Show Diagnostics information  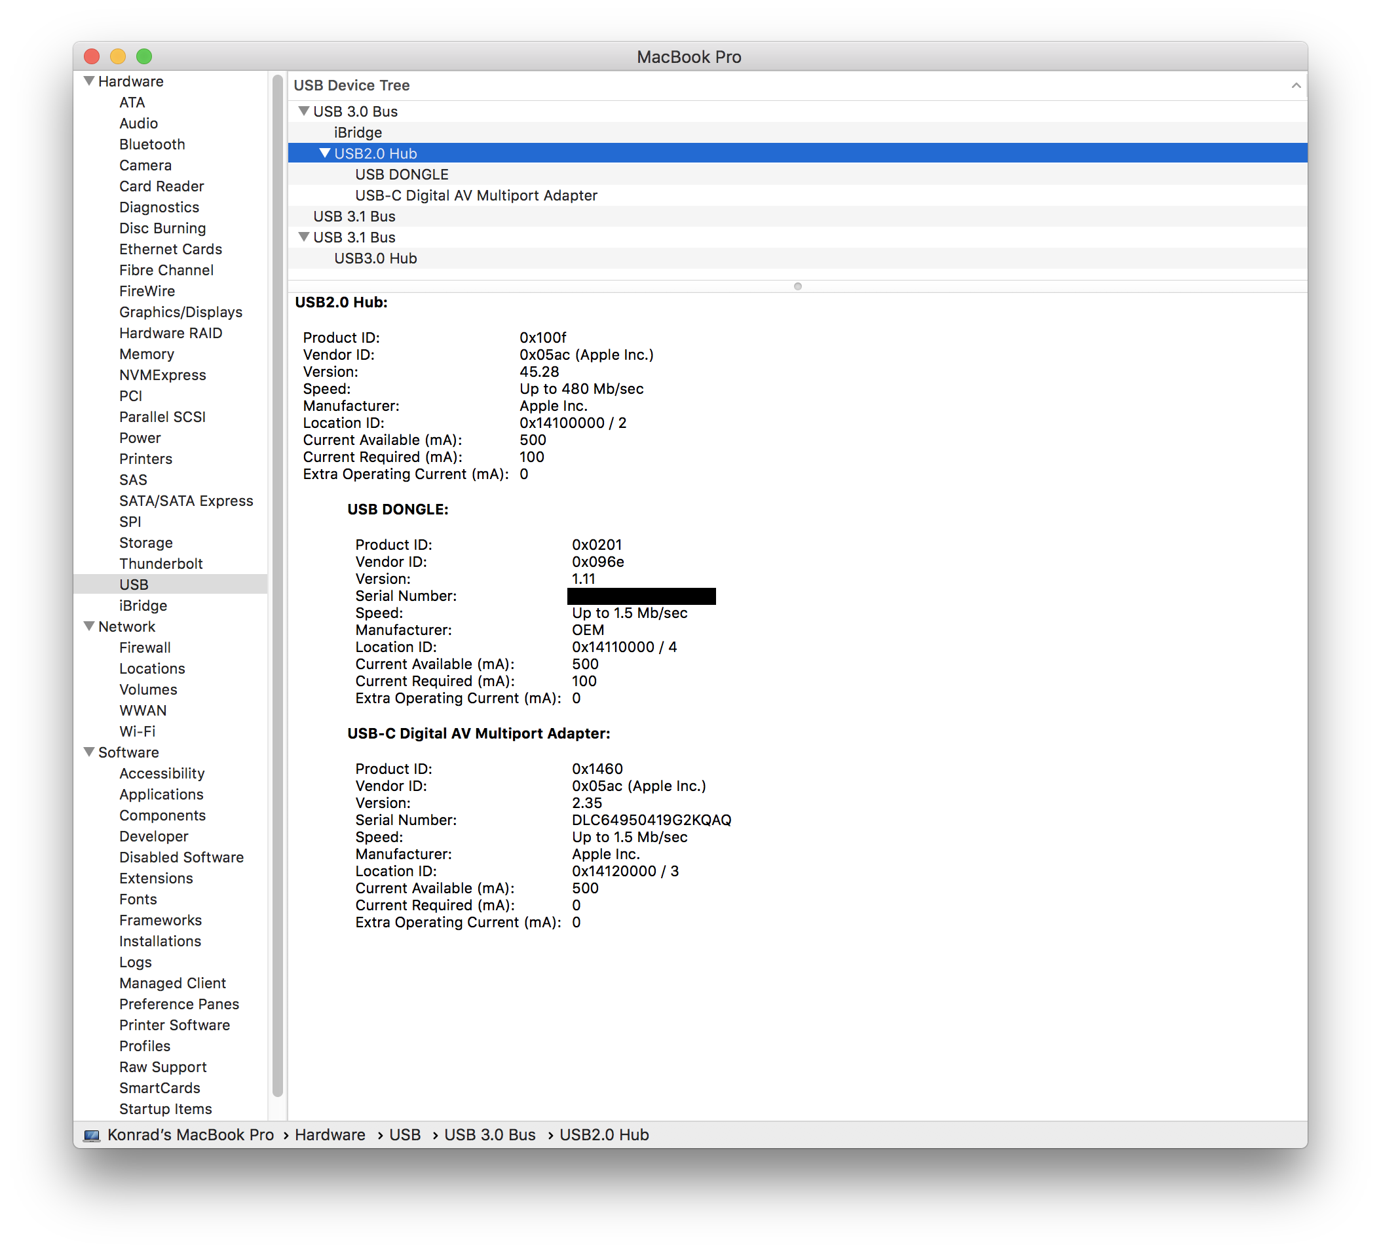[x=159, y=207]
